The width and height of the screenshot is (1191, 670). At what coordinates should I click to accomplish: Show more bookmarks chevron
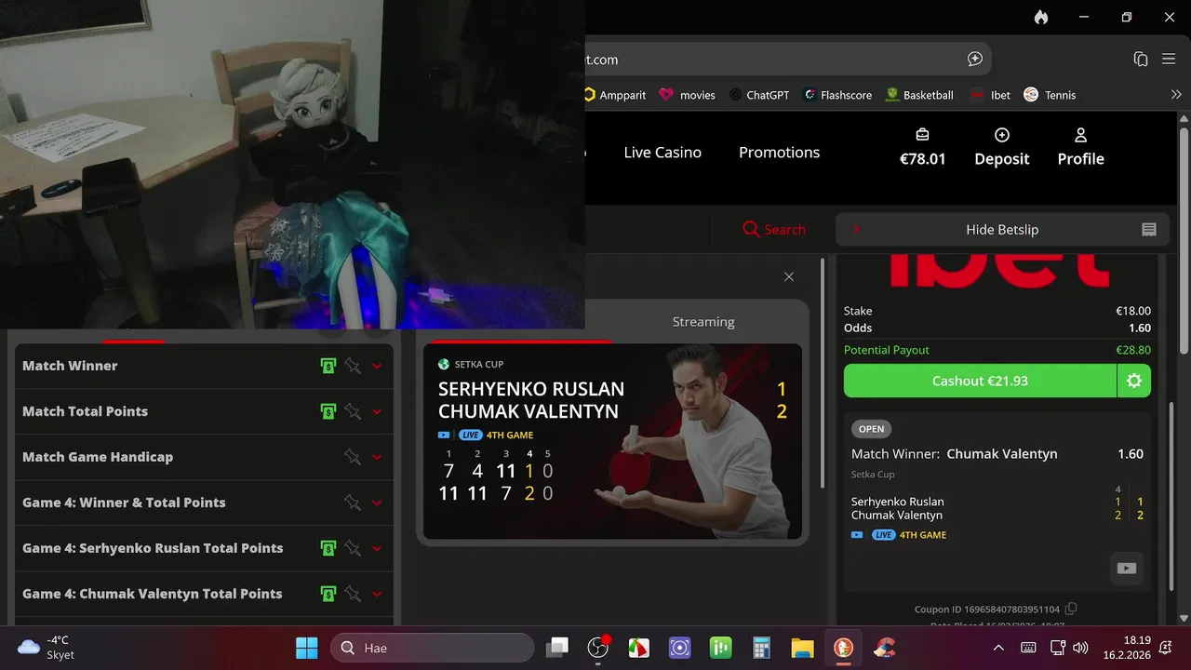1176,95
